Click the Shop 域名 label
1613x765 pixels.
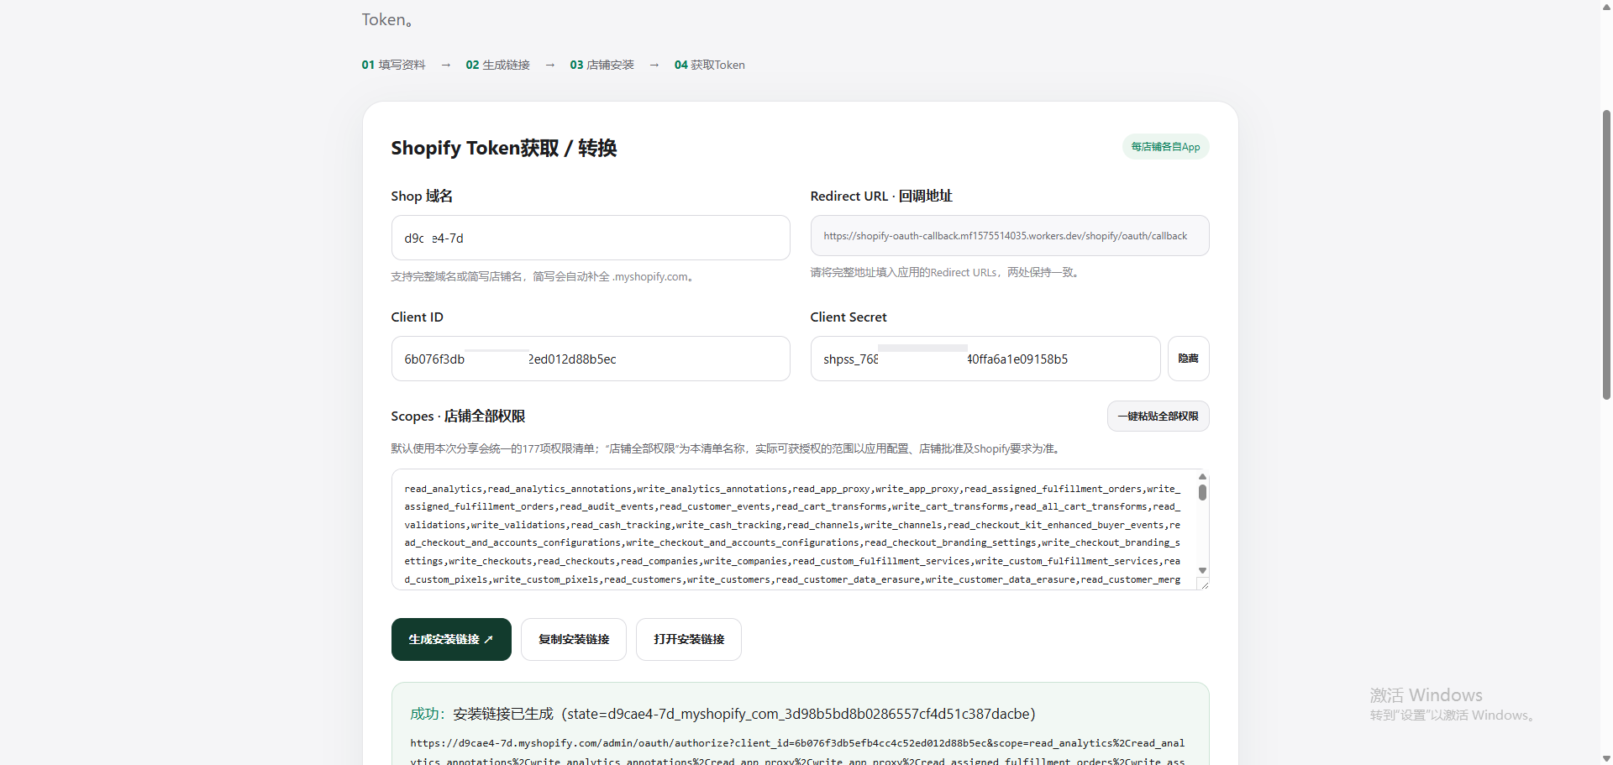pyautogui.click(x=422, y=196)
